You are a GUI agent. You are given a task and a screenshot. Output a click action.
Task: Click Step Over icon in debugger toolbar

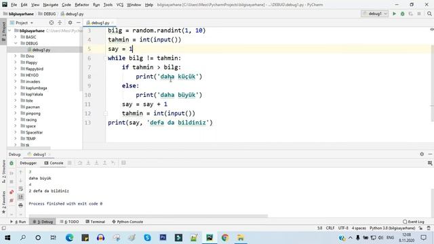pos(80,163)
